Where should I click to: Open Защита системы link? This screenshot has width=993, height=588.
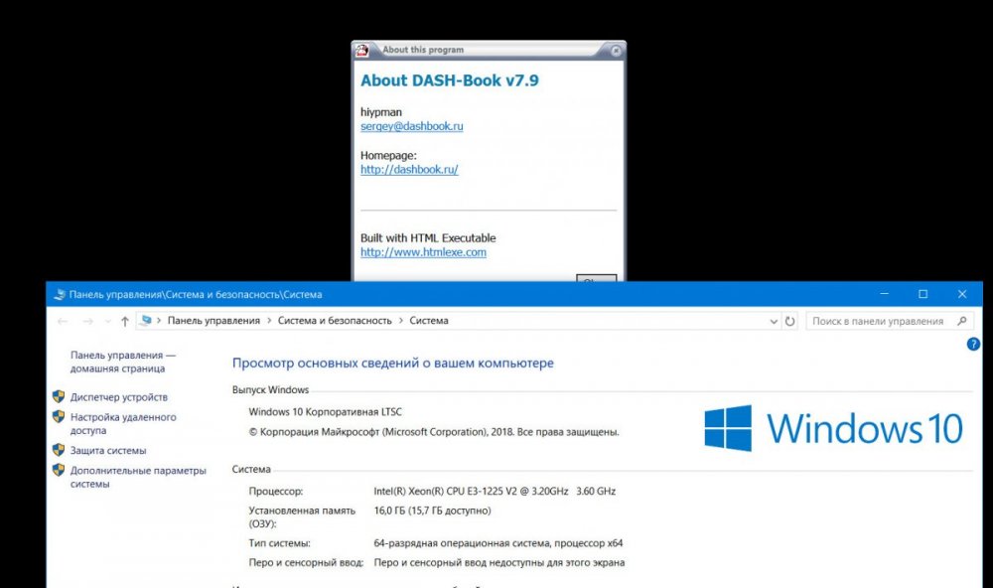tap(108, 451)
